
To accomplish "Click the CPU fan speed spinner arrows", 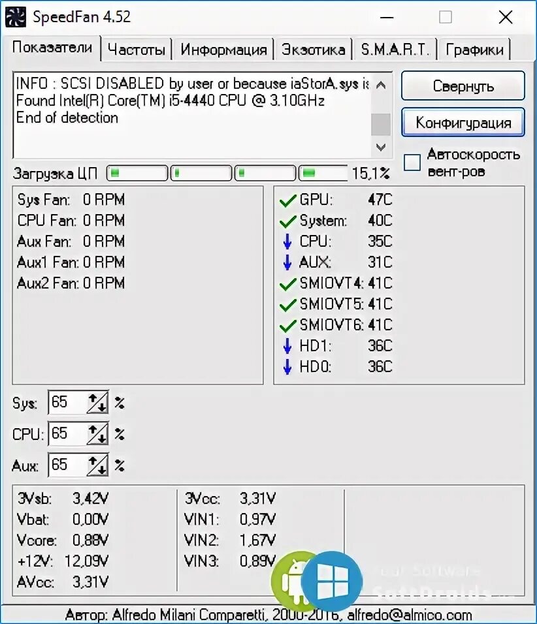I will [x=97, y=434].
